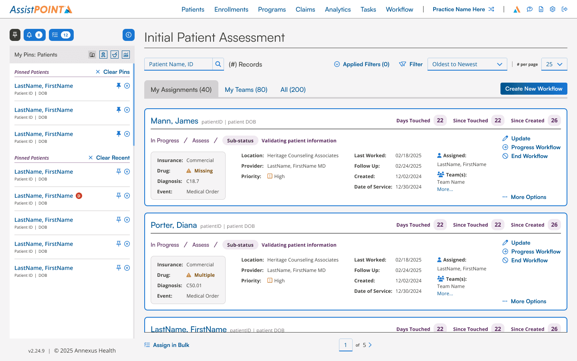Toggle filled pin on third pinned patient
Viewport: 577px width, 361px height.
[x=119, y=134]
